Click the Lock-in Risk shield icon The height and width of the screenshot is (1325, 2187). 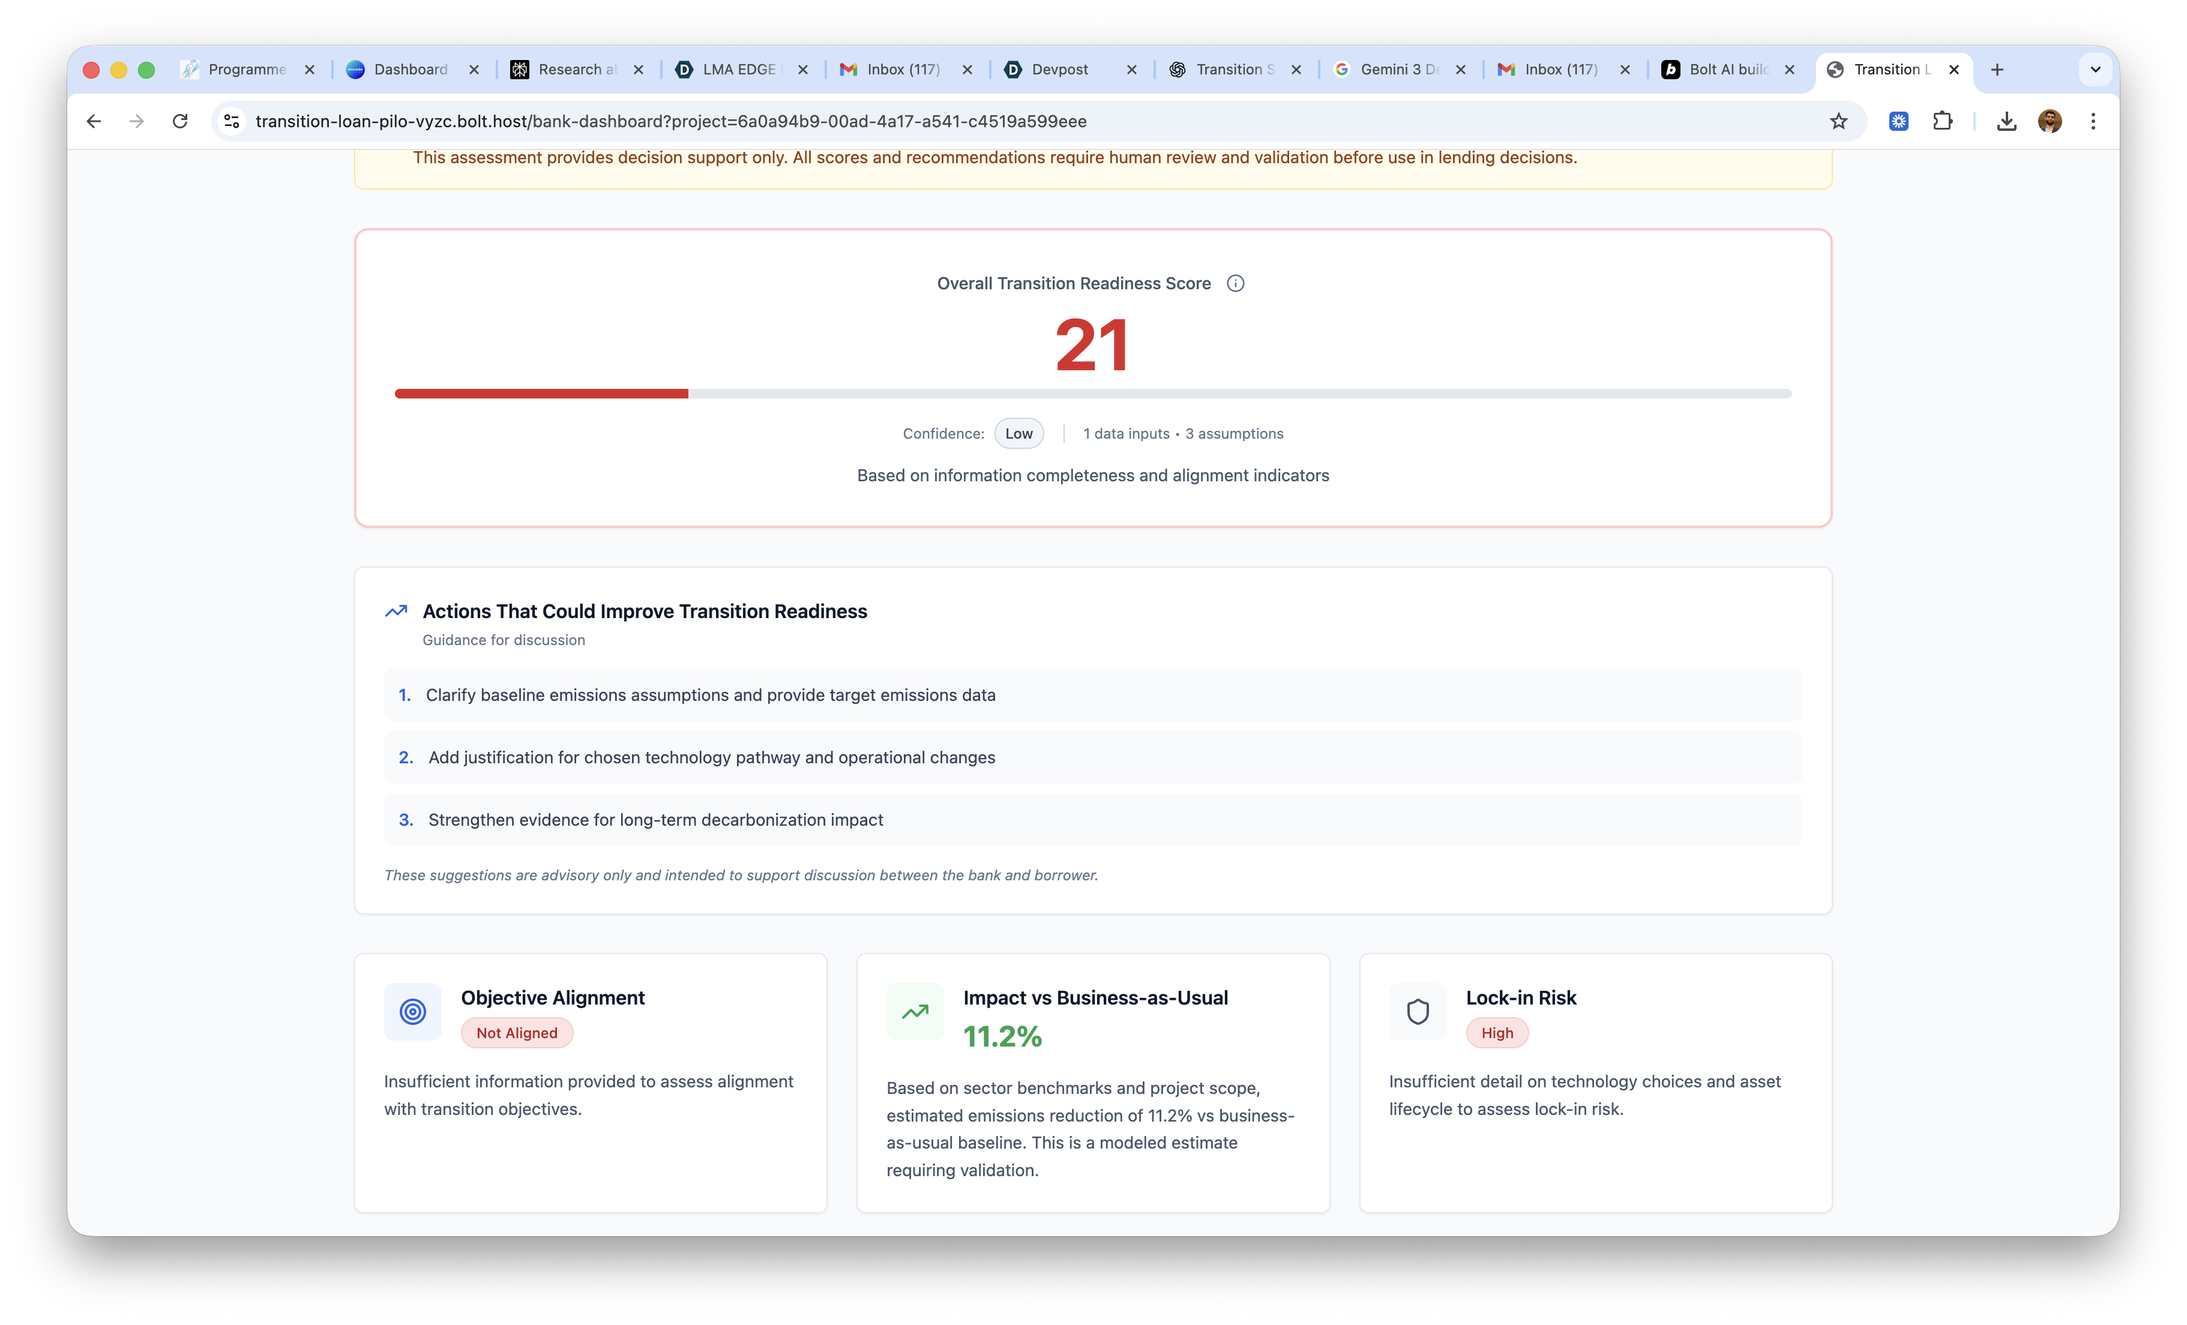click(1418, 1011)
